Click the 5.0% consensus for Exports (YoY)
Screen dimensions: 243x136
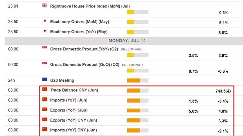[193, 111]
